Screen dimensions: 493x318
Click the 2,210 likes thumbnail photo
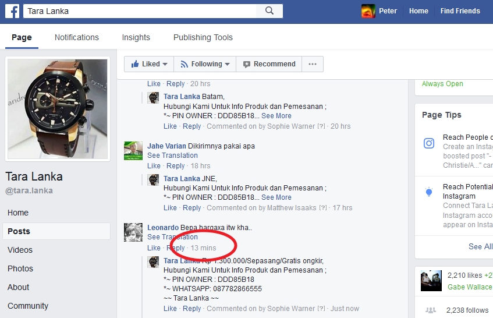pyautogui.click(x=431, y=281)
